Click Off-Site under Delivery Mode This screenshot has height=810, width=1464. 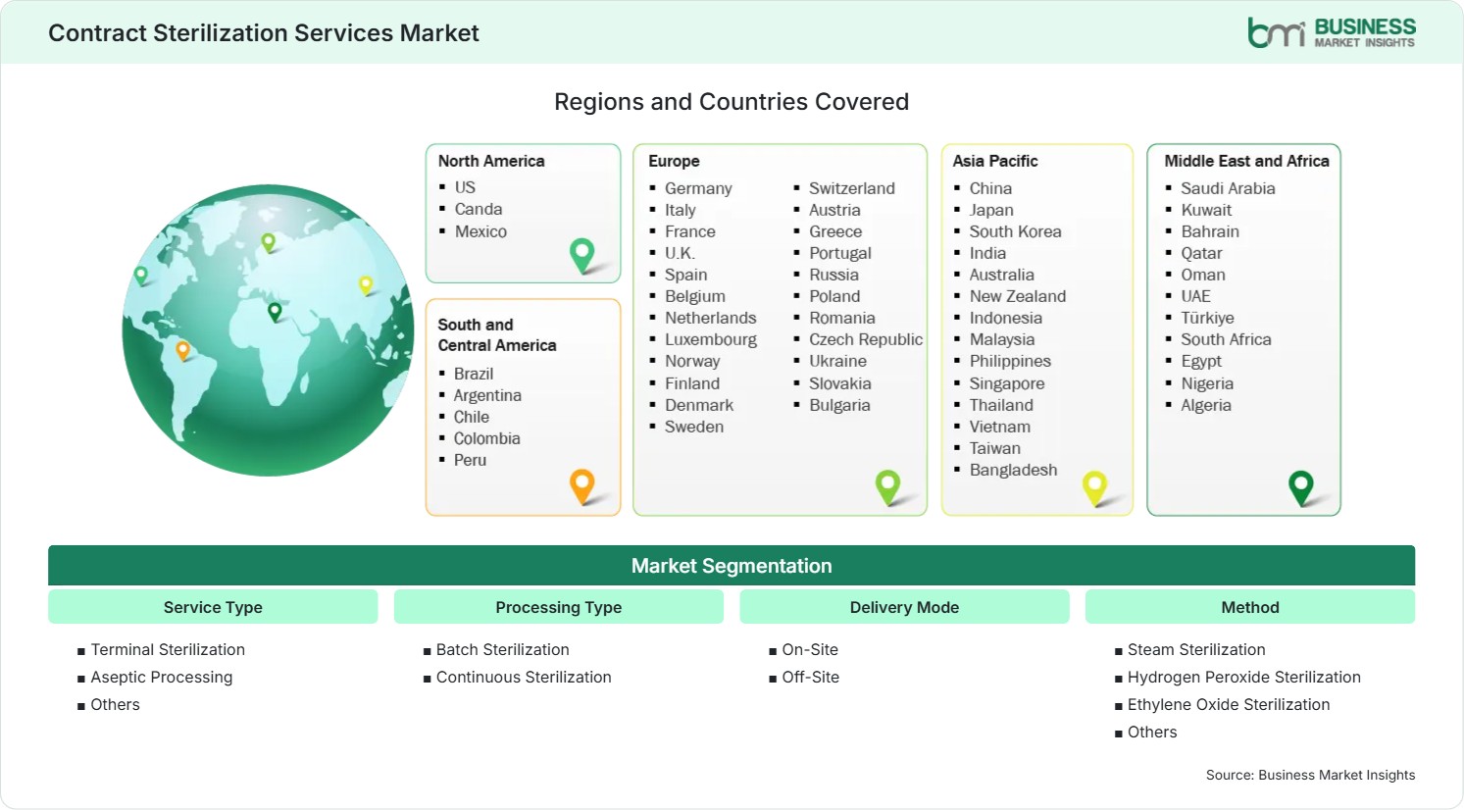(810, 677)
